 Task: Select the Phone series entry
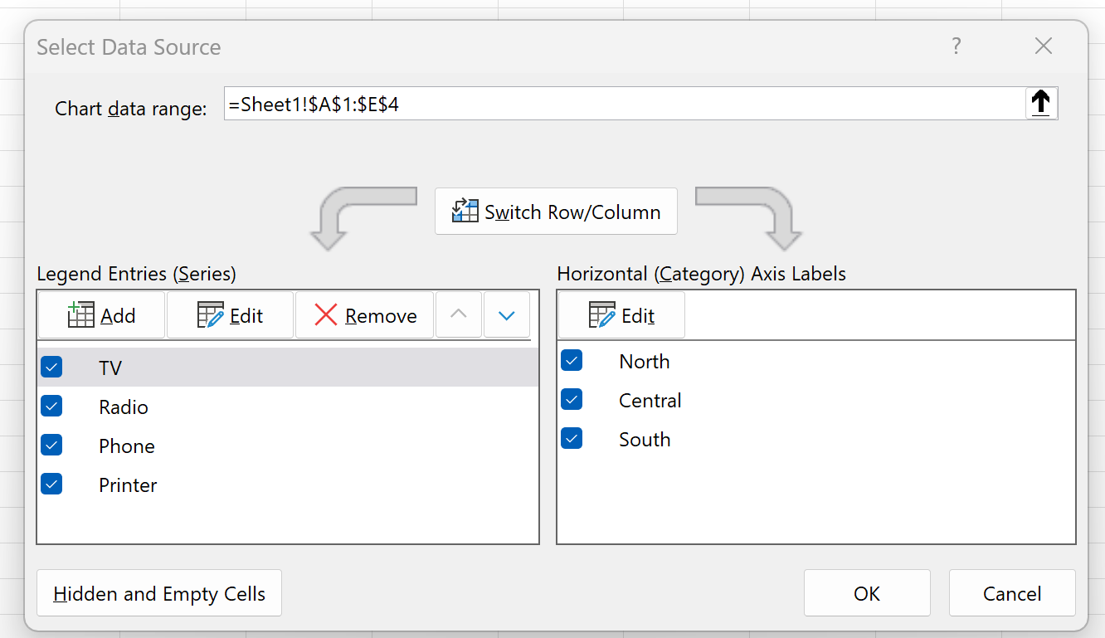[288, 446]
